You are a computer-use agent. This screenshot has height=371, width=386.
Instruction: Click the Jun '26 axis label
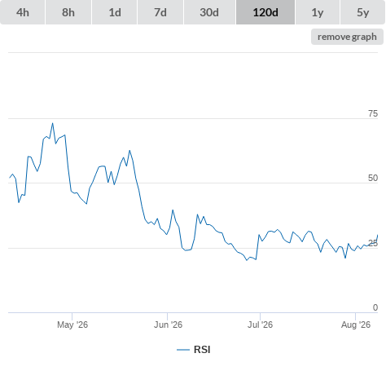(x=168, y=325)
